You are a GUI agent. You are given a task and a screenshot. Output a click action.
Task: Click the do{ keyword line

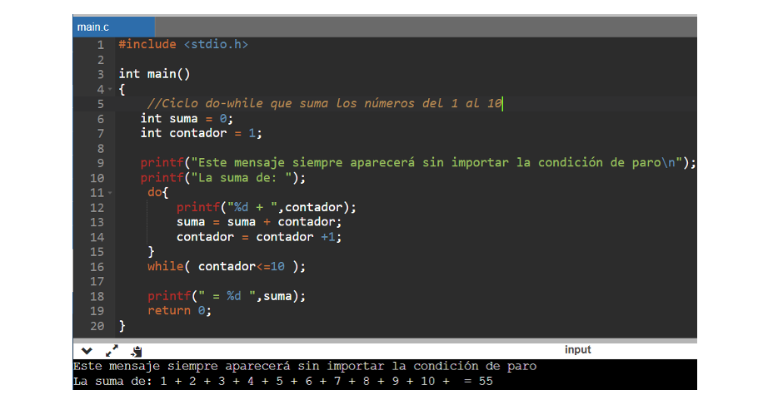(157, 192)
